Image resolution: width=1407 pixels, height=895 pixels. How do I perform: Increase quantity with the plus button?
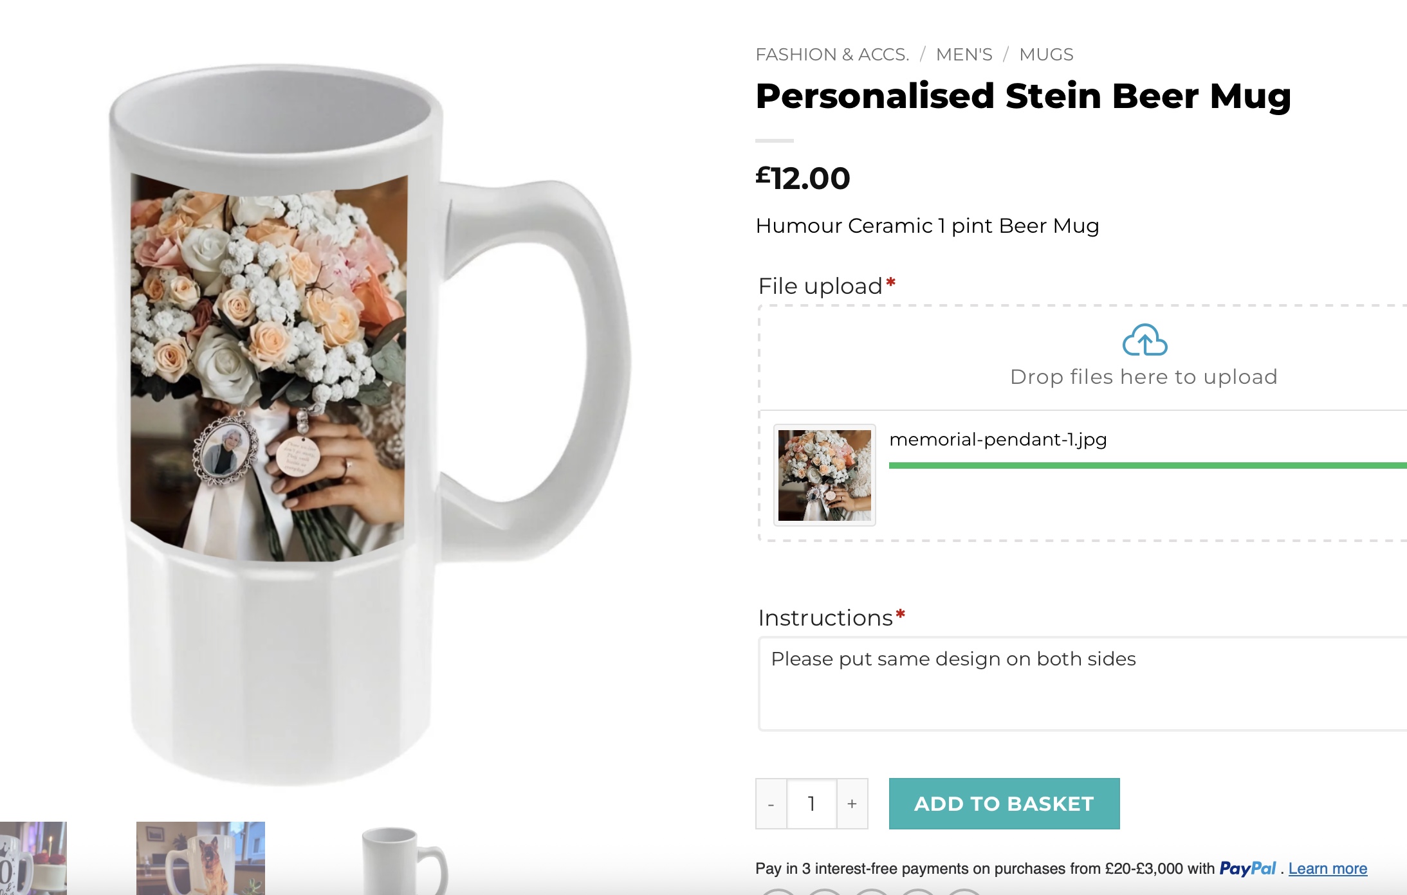click(x=852, y=804)
